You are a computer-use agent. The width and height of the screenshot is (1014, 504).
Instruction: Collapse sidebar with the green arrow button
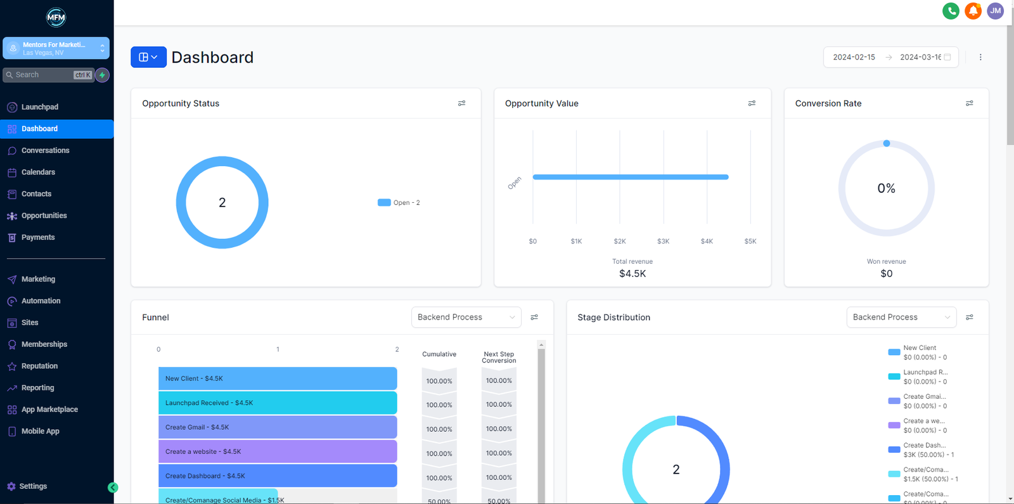tap(113, 488)
